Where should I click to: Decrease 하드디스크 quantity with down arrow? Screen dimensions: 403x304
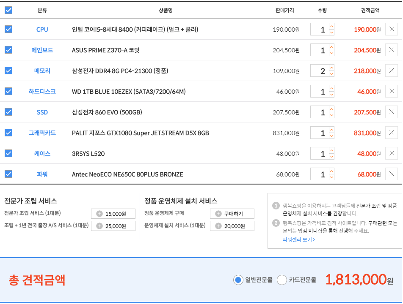click(x=331, y=94)
